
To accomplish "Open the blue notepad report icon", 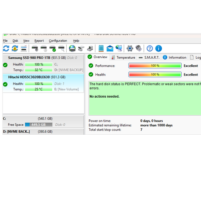I will point(101,48).
